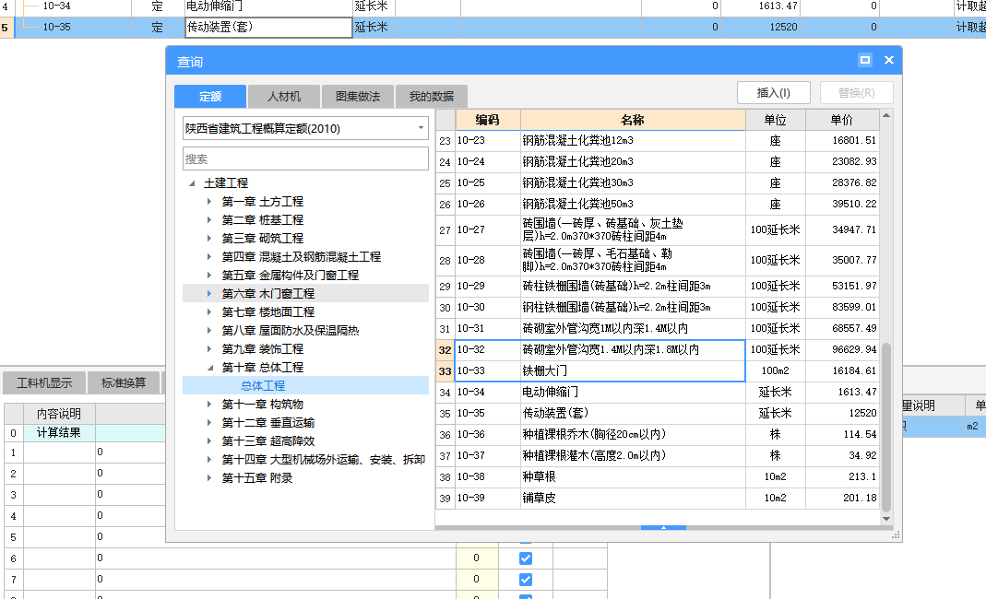Select 第十五章 附录 tree item

point(256,477)
